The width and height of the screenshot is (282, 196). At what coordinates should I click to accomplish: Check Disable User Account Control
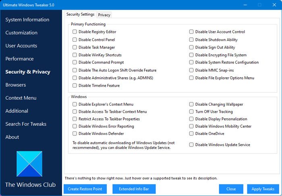click(191, 32)
